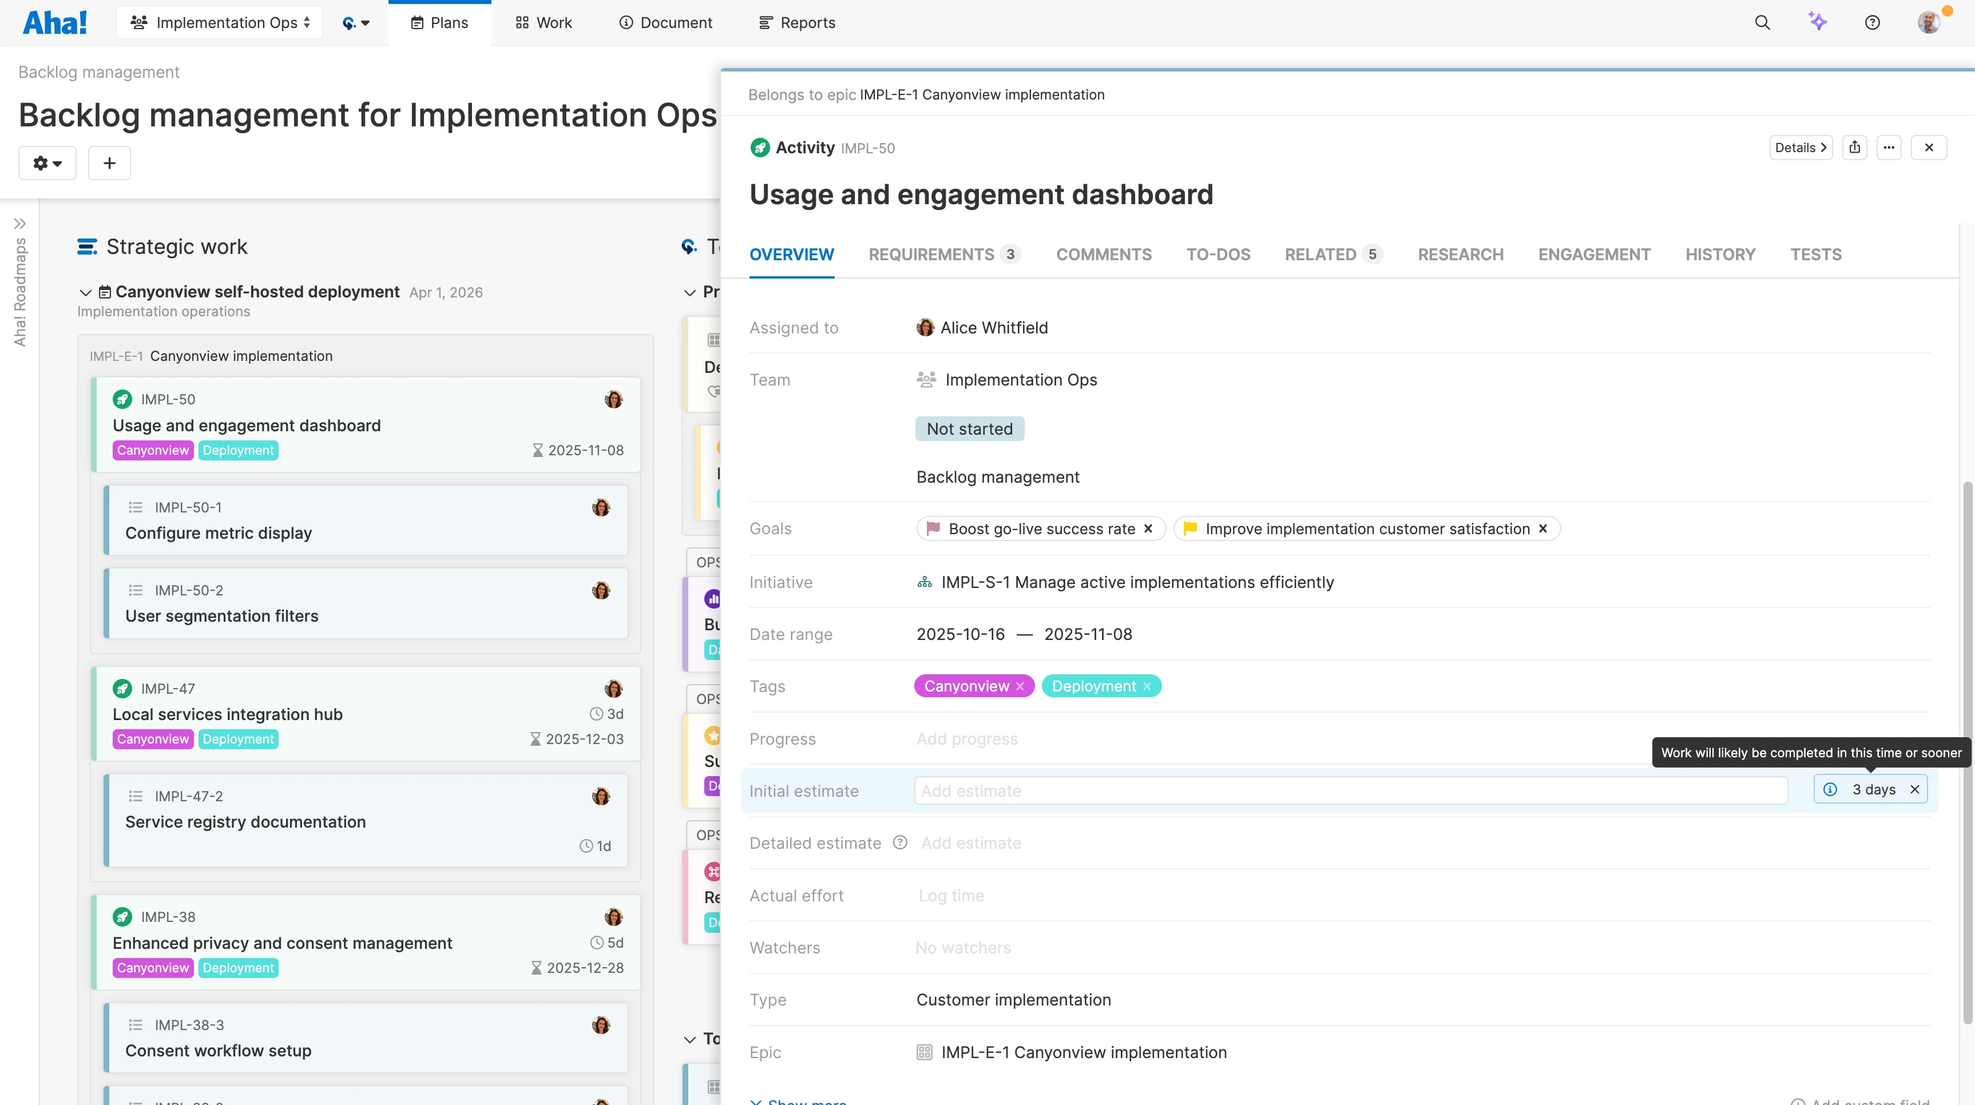This screenshot has width=1975, height=1105.
Task: Collapse the Canyonview self-hosted deployment section
Action: point(85,292)
